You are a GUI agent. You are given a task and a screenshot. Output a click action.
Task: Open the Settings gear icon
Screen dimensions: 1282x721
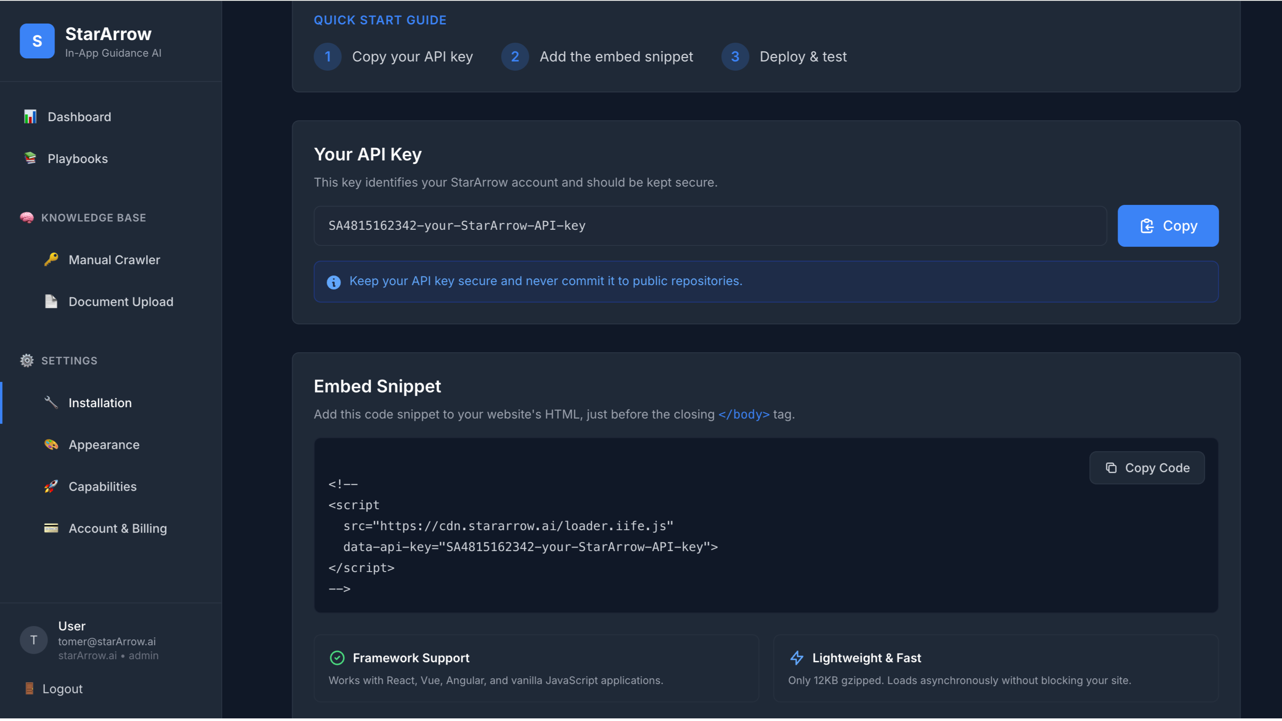[26, 360]
